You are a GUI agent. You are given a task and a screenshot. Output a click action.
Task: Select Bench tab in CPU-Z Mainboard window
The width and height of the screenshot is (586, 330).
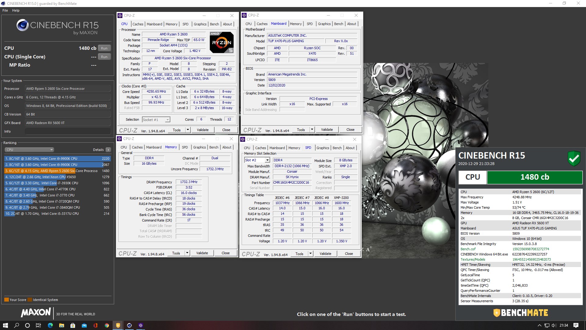click(338, 24)
